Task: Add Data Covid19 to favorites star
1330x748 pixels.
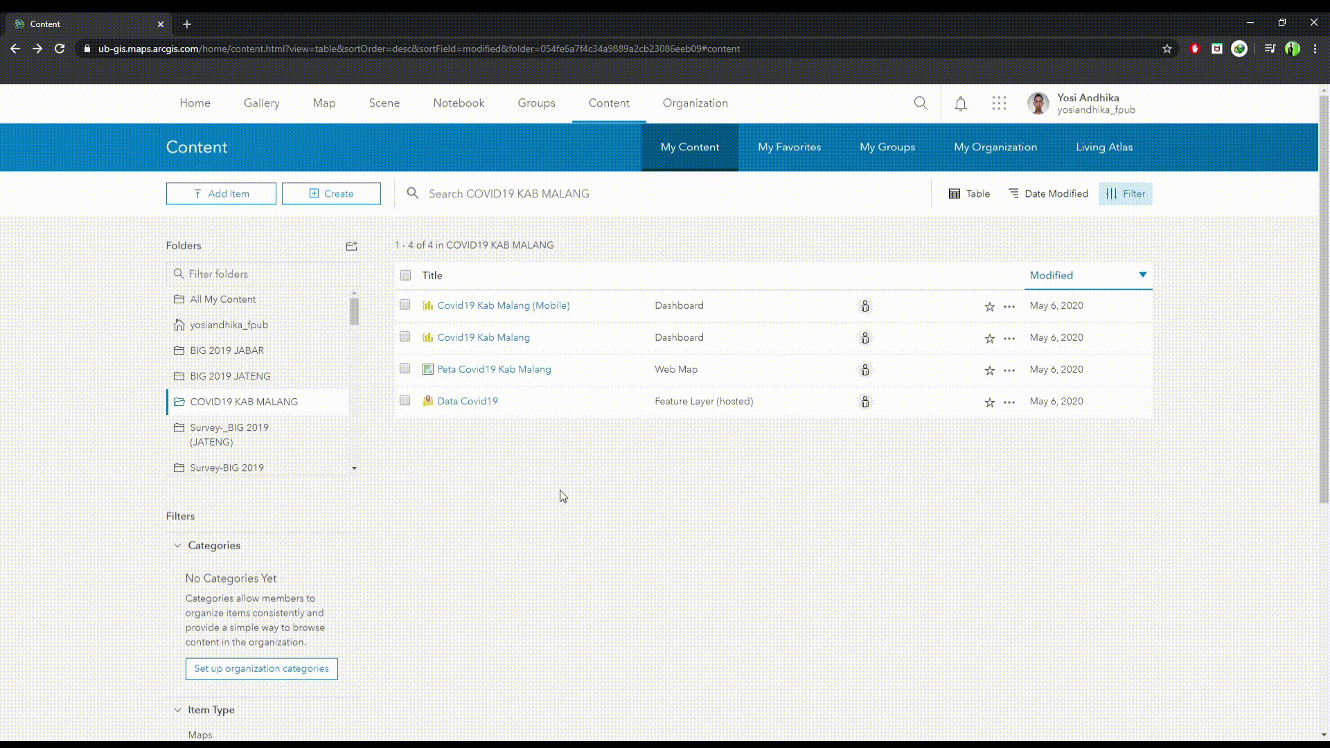Action: [x=989, y=402]
